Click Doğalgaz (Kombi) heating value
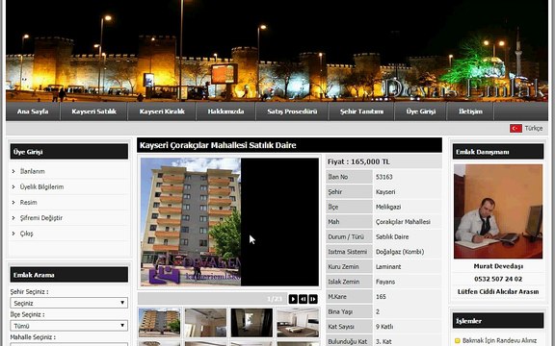555x346 pixels. (400, 252)
